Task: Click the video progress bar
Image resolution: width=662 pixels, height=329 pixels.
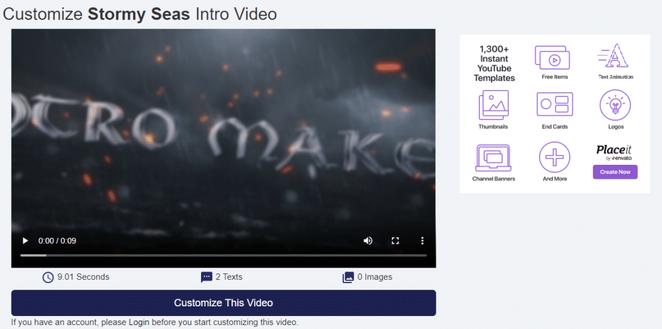Action: pos(223,255)
